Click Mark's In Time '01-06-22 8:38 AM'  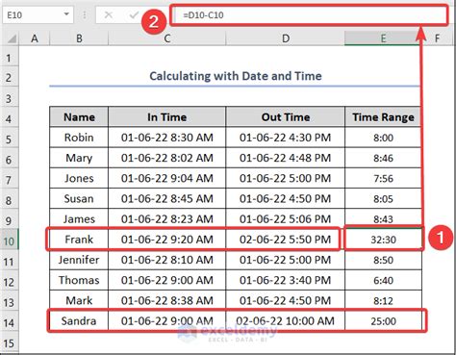pyautogui.click(x=166, y=300)
